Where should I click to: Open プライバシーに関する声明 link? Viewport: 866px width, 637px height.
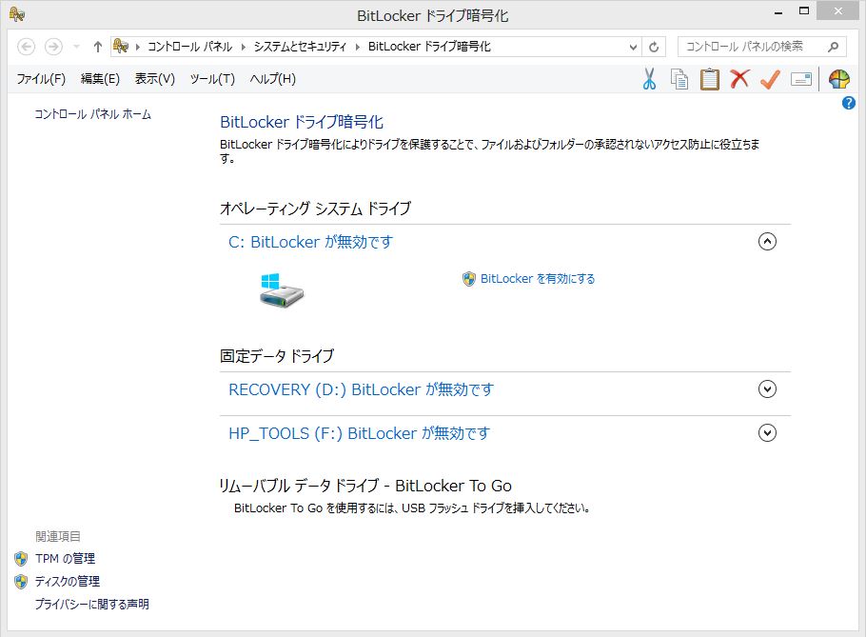click(x=92, y=604)
